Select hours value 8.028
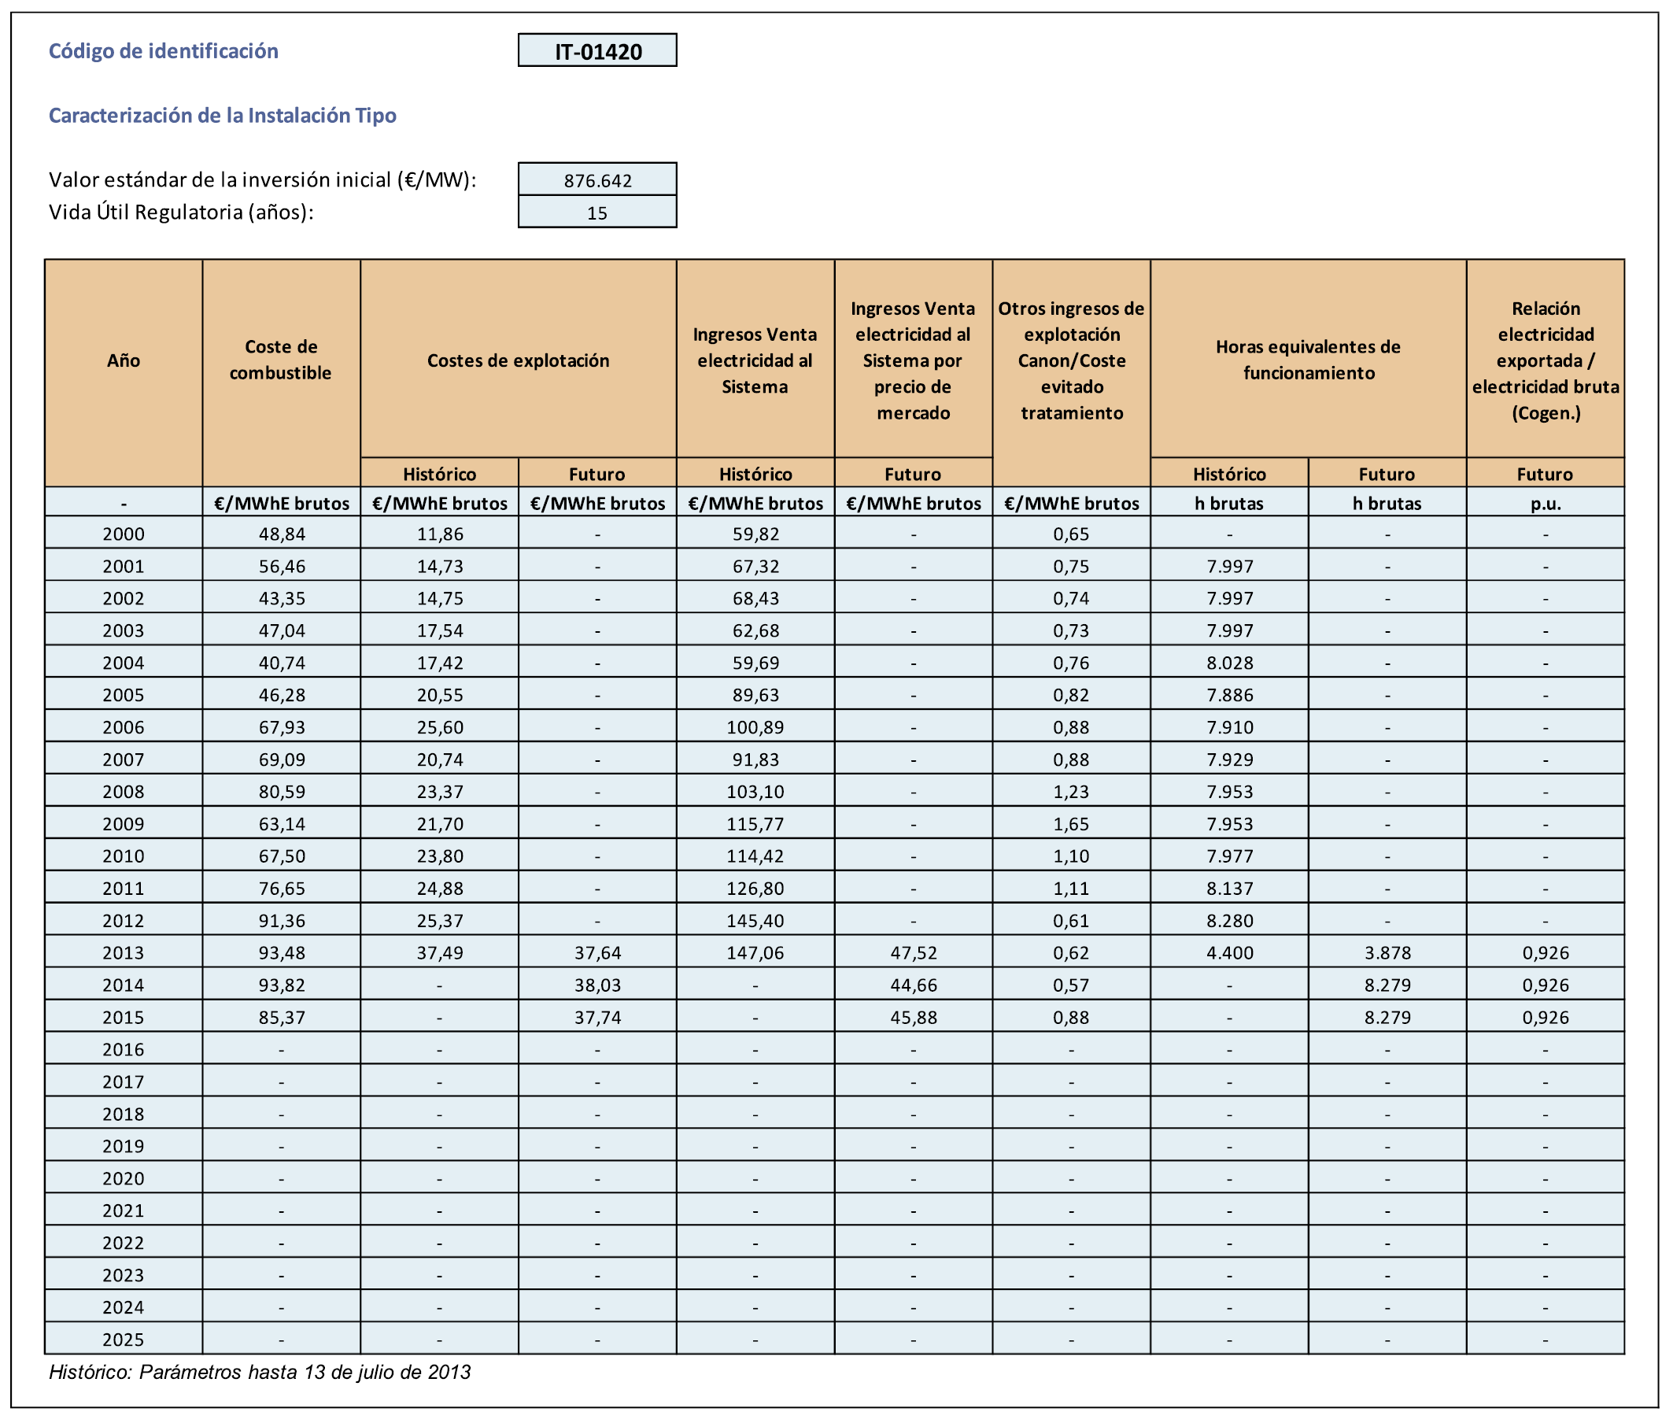This screenshot has width=1673, height=1423. click(x=1229, y=662)
